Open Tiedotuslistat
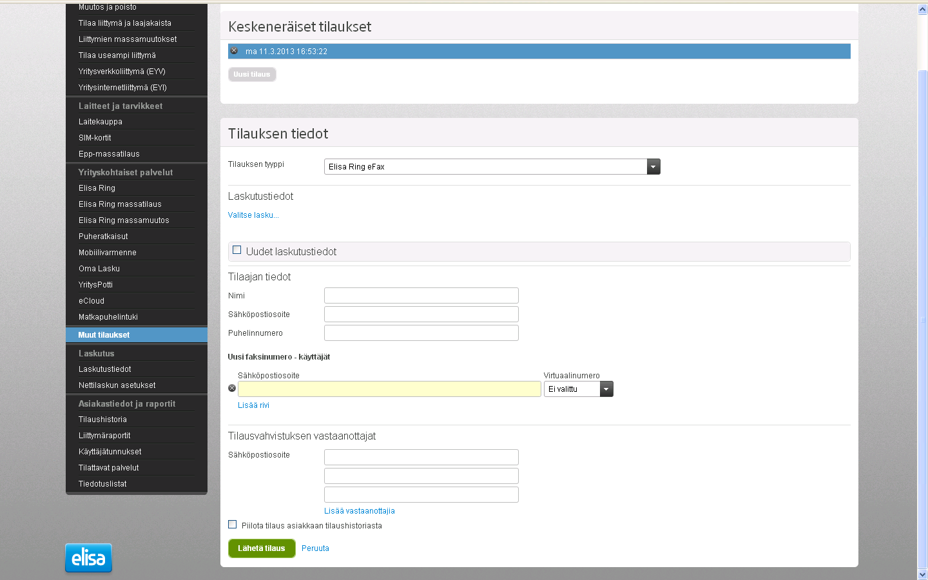928x580 pixels. (102, 484)
